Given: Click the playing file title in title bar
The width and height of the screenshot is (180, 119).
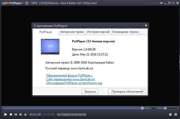Looking at the screenshot, I should point(68,3).
